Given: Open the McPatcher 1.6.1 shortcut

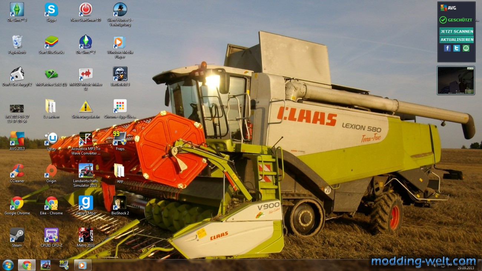Looking at the screenshot, I should point(51,76).
